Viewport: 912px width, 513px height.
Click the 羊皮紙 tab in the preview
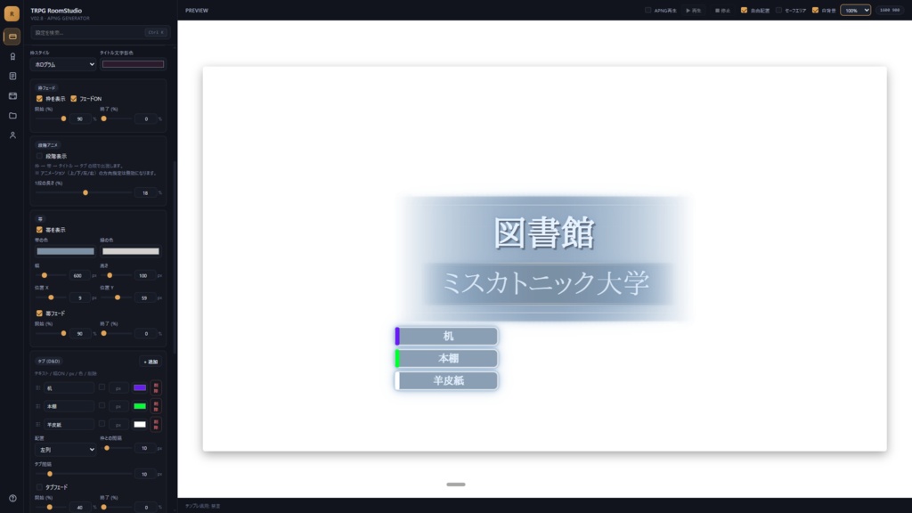446,380
